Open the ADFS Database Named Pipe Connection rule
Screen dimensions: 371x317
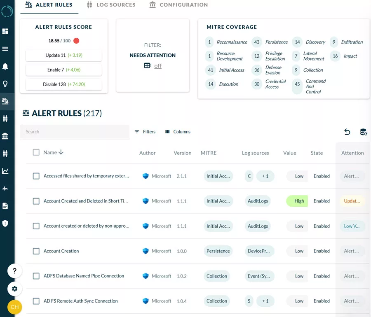(x=84, y=276)
